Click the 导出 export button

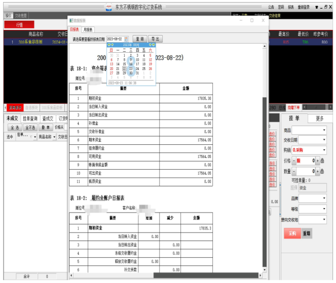(155, 39)
